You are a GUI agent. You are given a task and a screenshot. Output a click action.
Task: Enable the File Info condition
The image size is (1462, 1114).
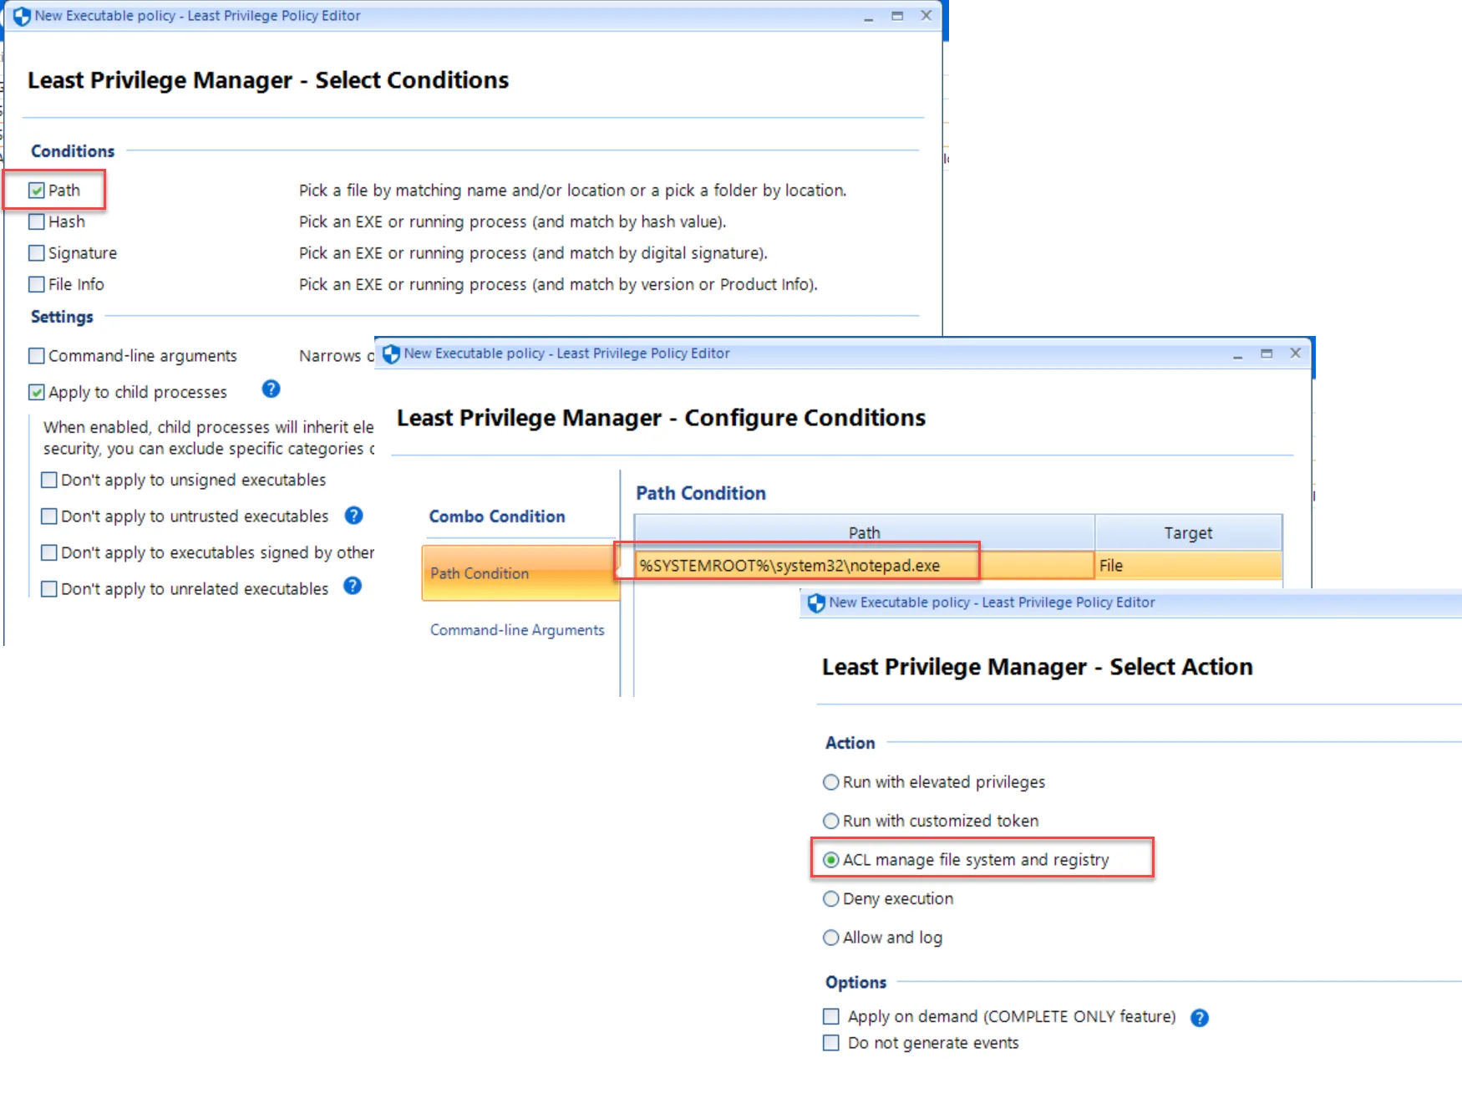pos(36,284)
